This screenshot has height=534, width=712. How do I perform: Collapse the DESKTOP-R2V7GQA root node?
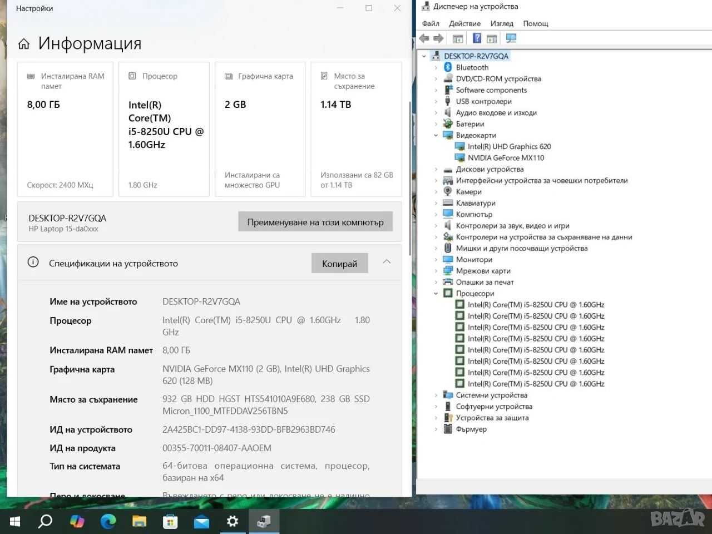pos(424,56)
